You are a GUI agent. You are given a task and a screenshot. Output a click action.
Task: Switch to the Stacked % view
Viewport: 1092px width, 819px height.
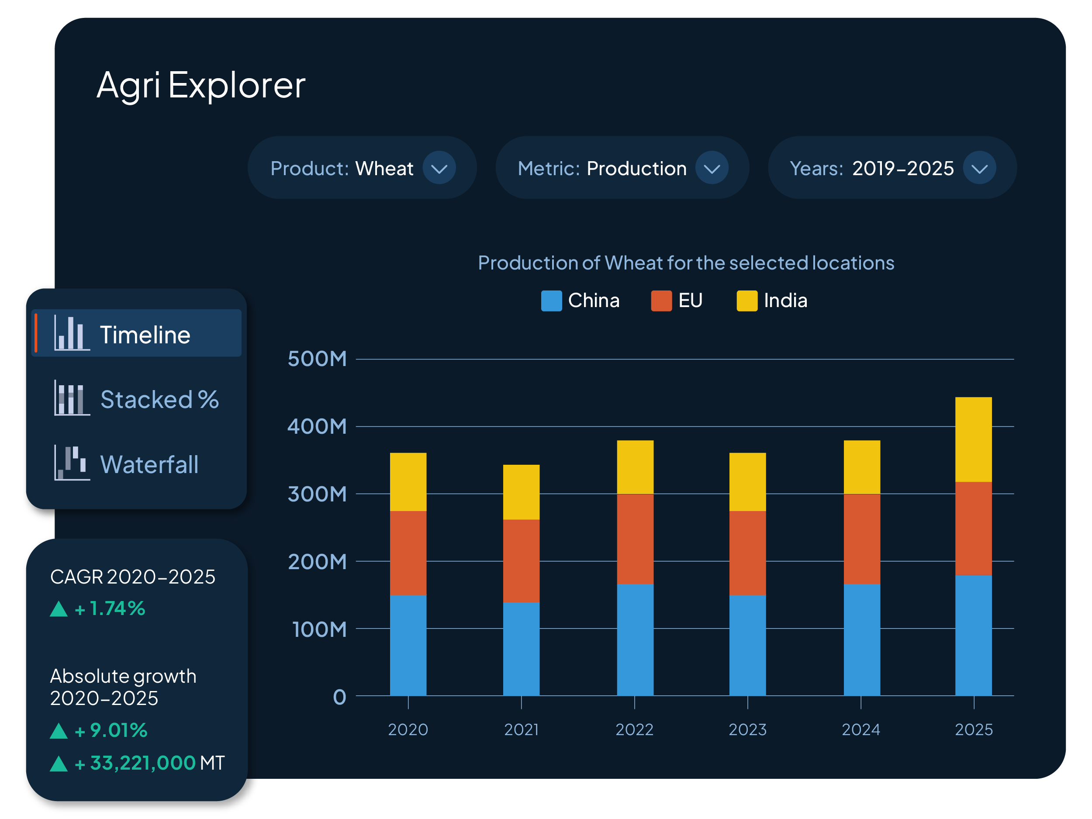click(159, 399)
